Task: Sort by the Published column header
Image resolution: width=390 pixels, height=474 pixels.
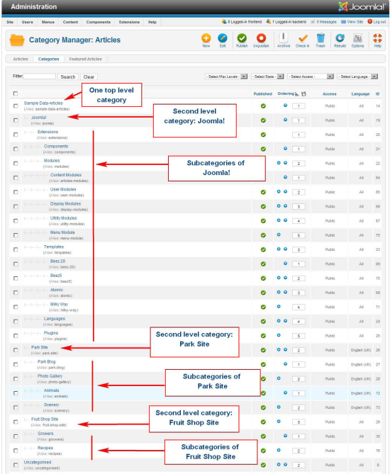Action: tap(262, 94)
